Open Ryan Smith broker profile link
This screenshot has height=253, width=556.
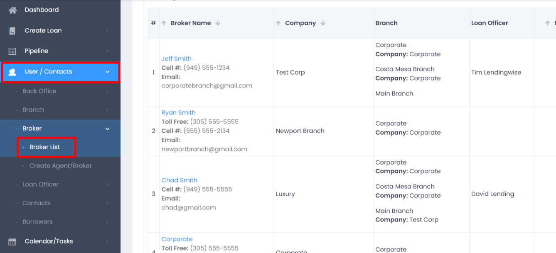click(x=178, y=113)
